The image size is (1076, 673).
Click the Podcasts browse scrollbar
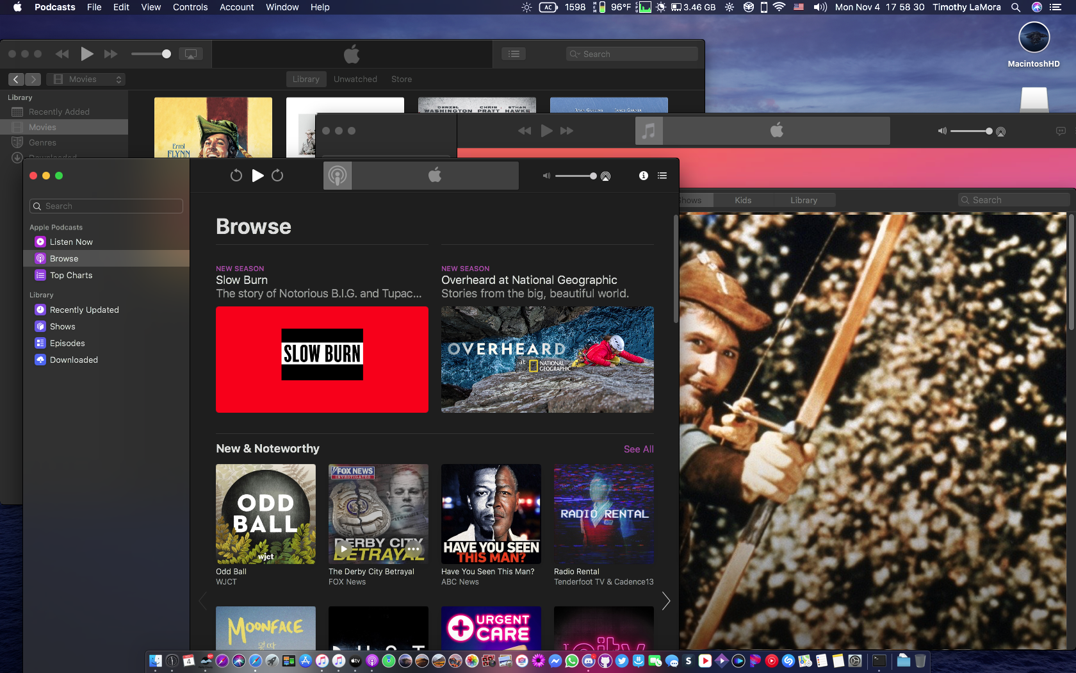[675, 269]
